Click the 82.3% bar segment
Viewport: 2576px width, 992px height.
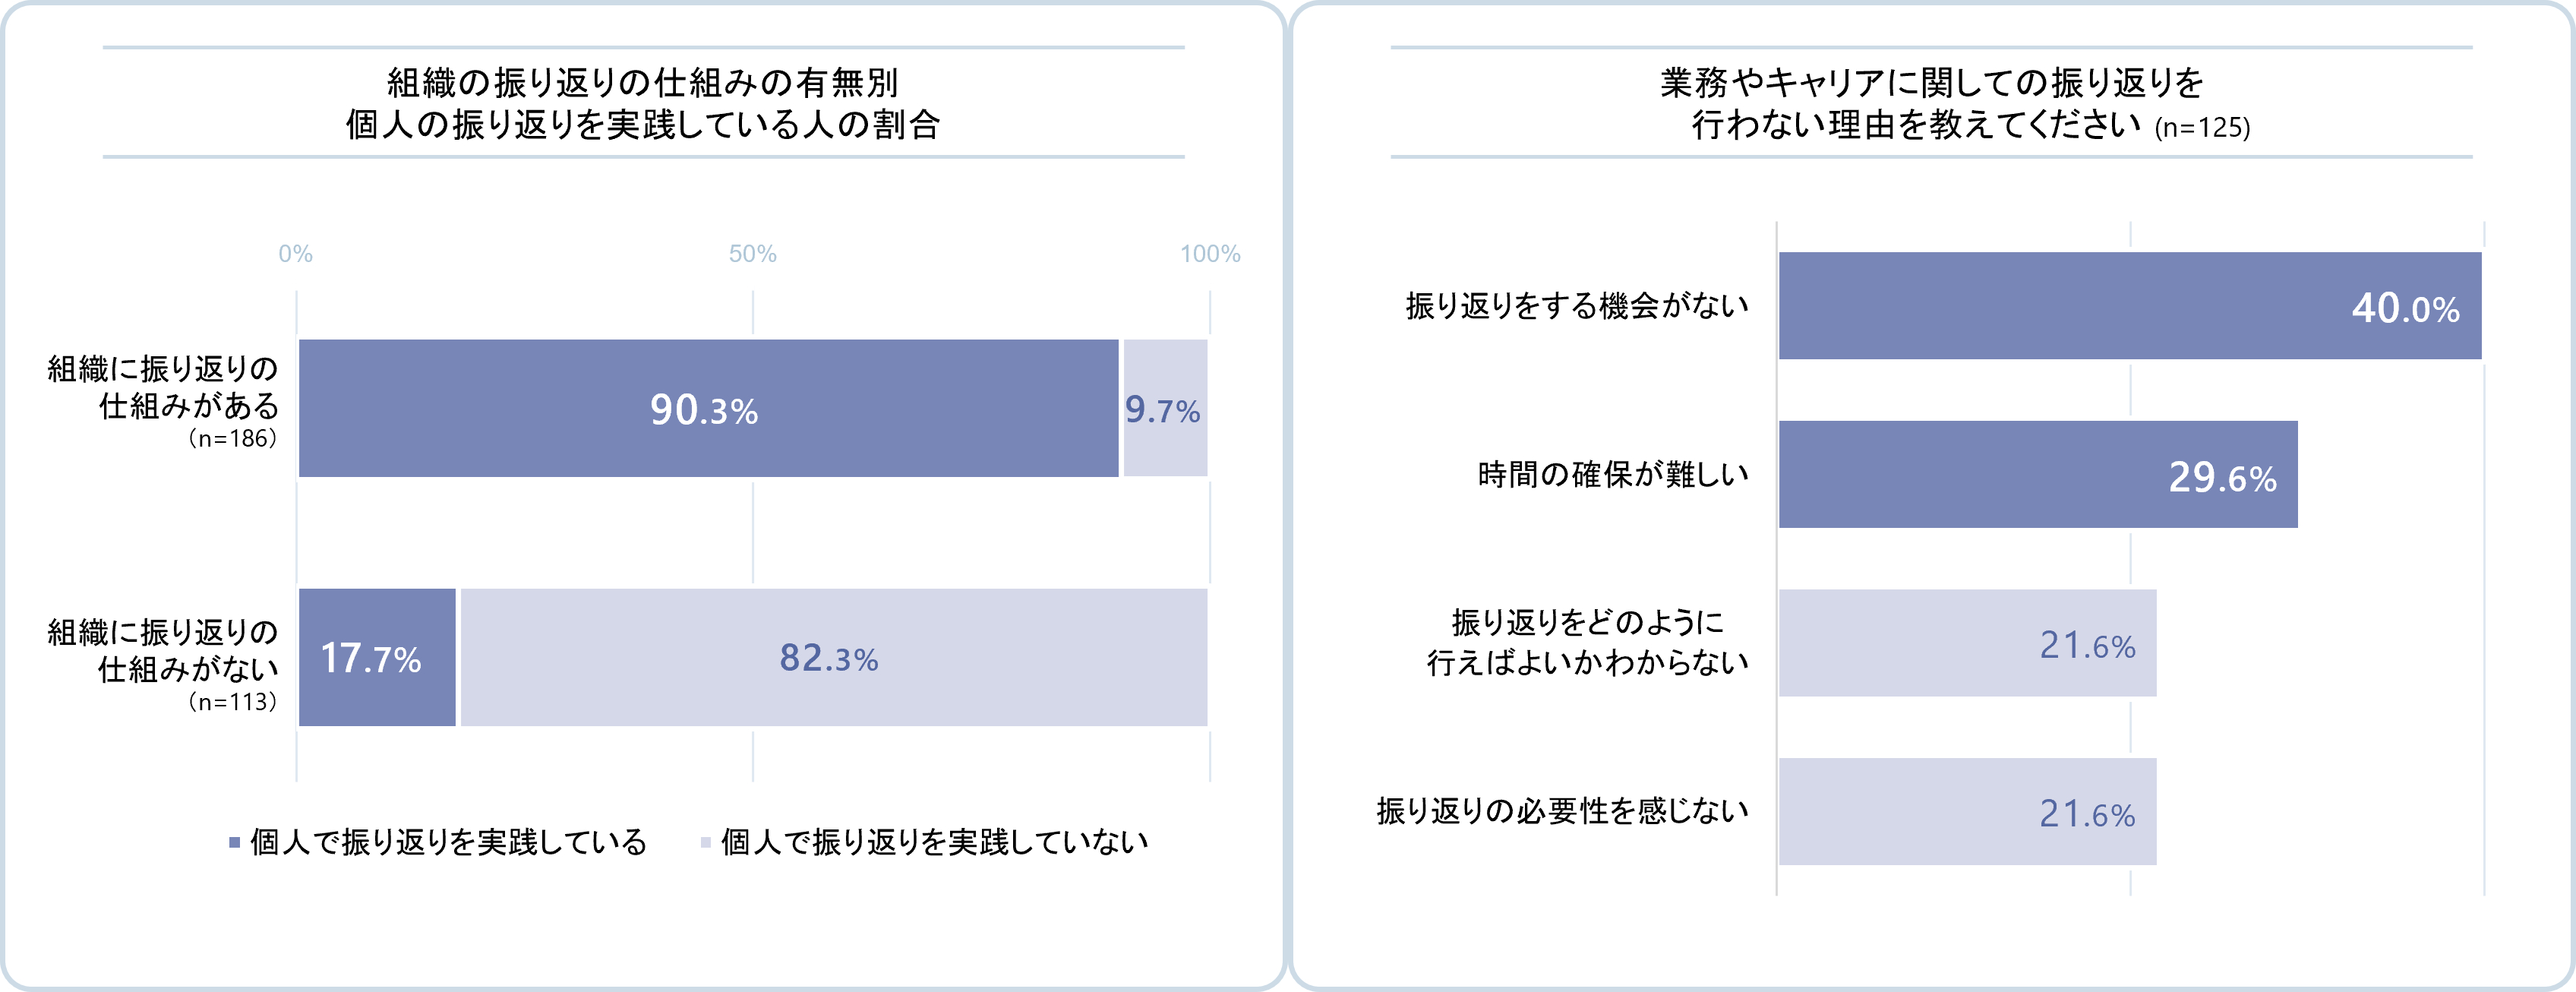pyautogui.click(x=833, y=657)
